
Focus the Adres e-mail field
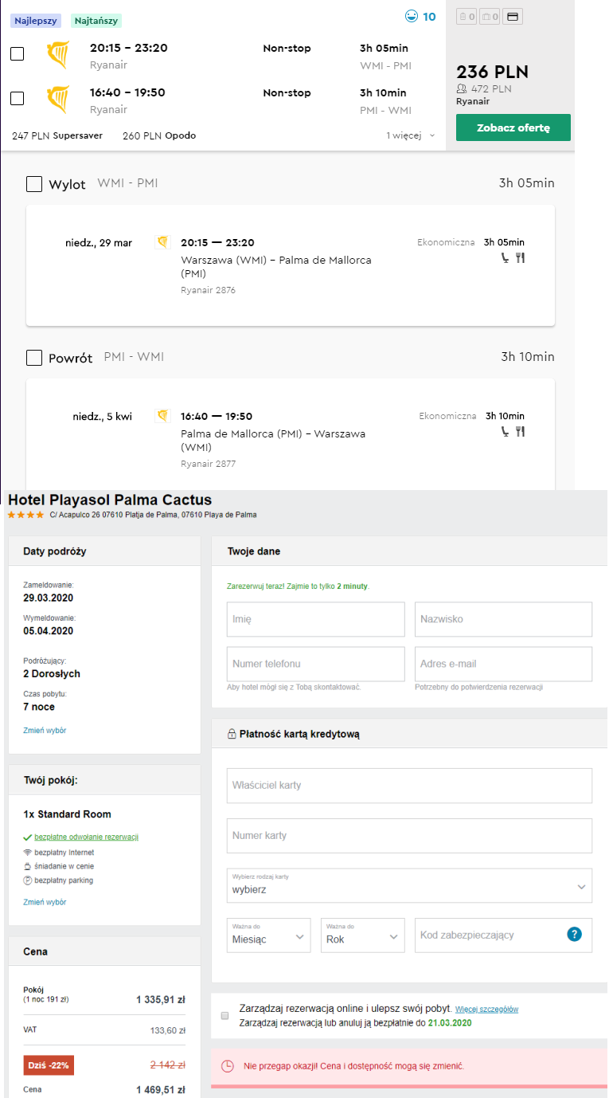point(503,664)
